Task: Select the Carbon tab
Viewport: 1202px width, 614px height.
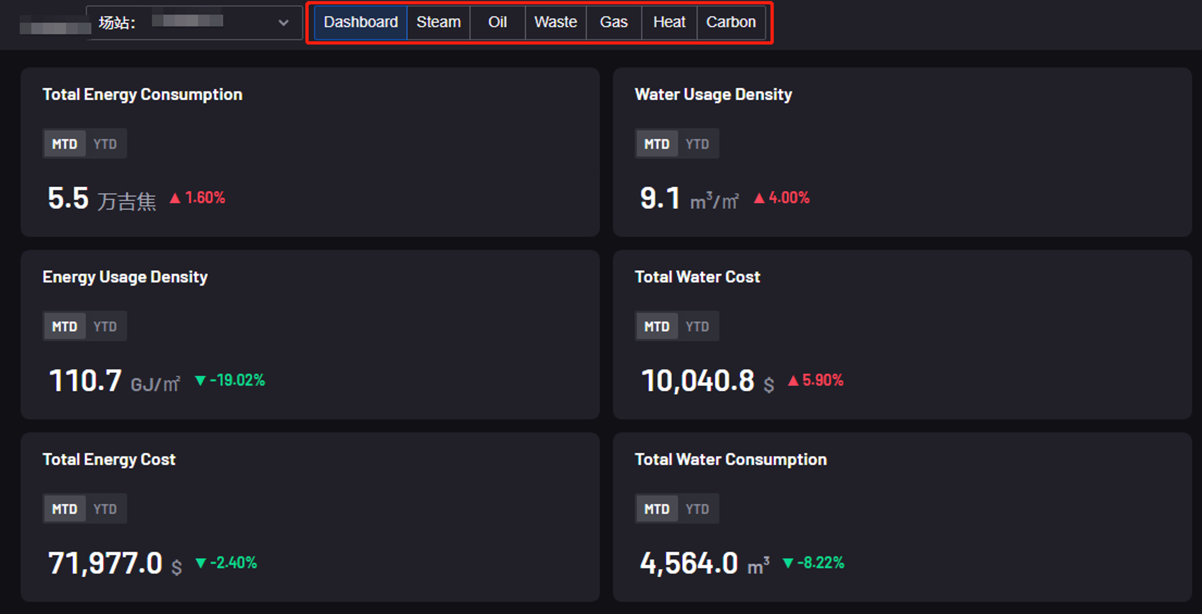Action: (730, 22)
